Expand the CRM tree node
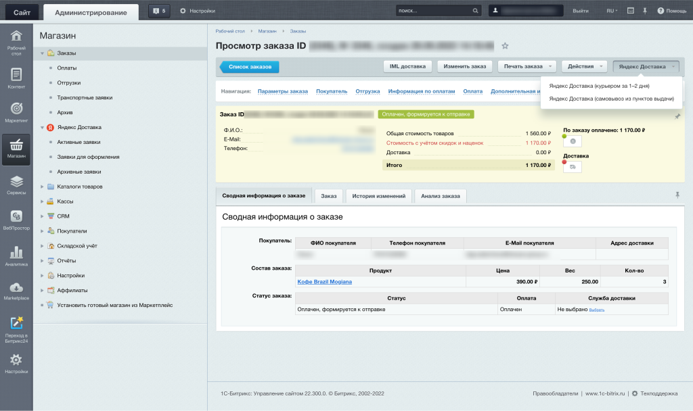The image size is (693, 411). pyautogui.click(x=43, y=216)
